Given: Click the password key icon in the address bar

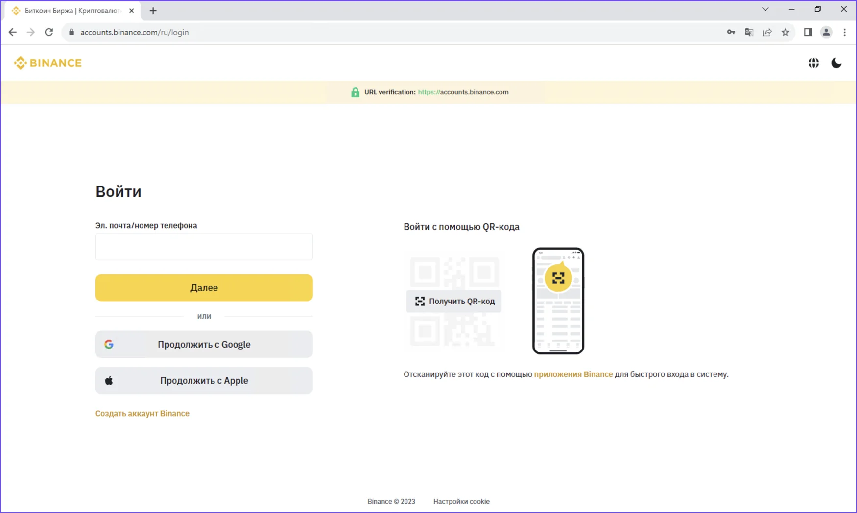Looking at the screenshot, I should [x=731, y=32].
